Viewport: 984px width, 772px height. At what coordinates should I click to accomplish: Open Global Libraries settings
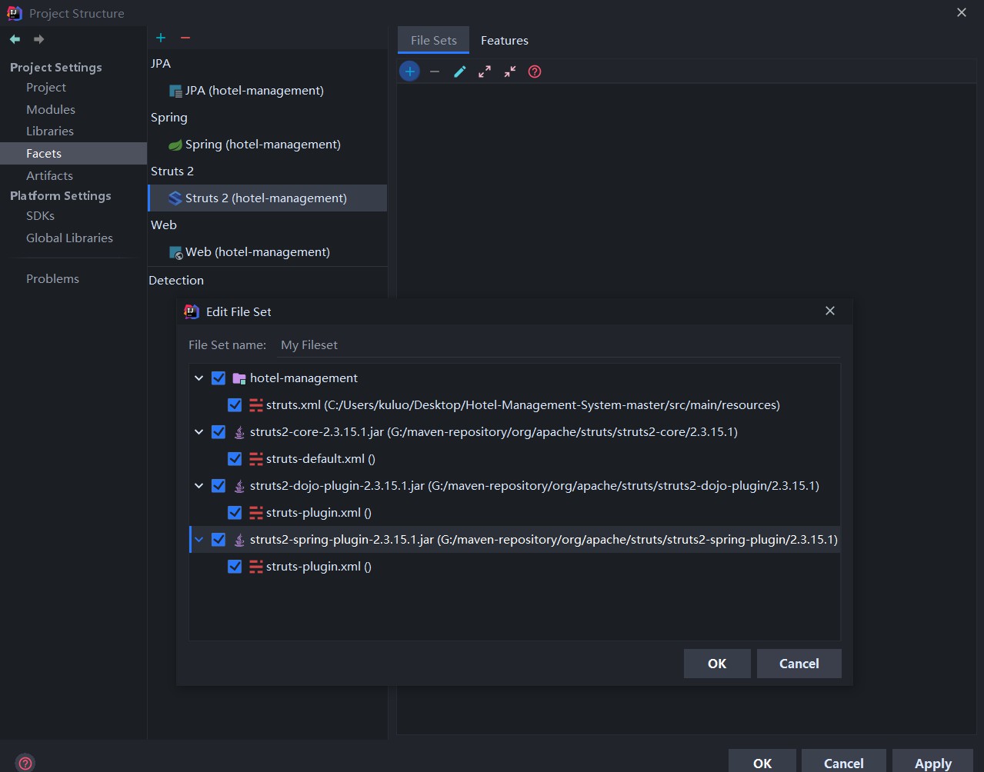point(69,238)
